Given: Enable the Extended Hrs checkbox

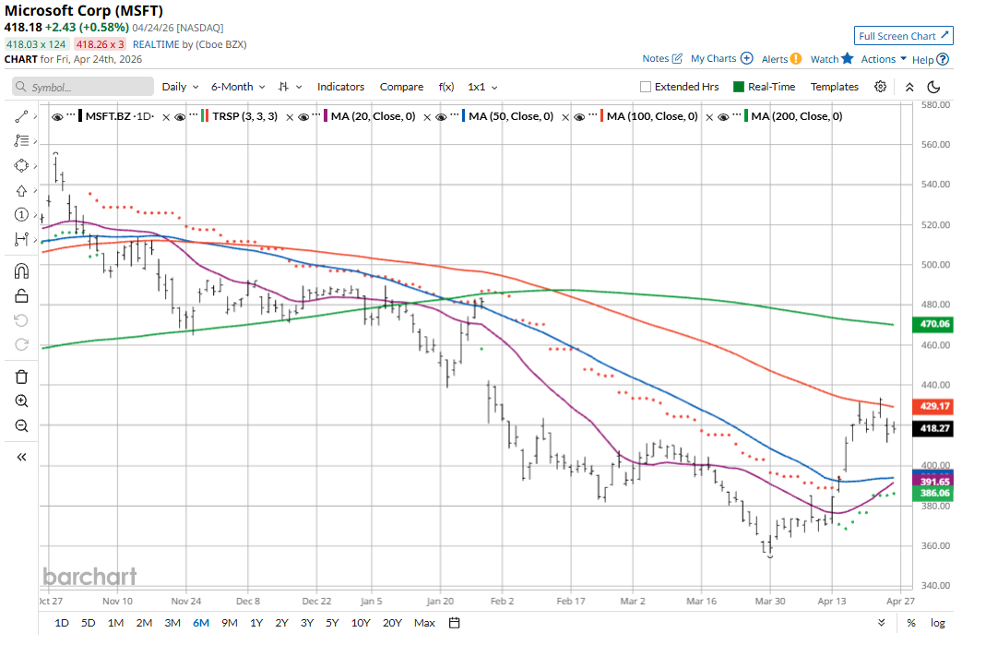Looking at the screenshot, I should pyautogui.click(x=646, y=87).
